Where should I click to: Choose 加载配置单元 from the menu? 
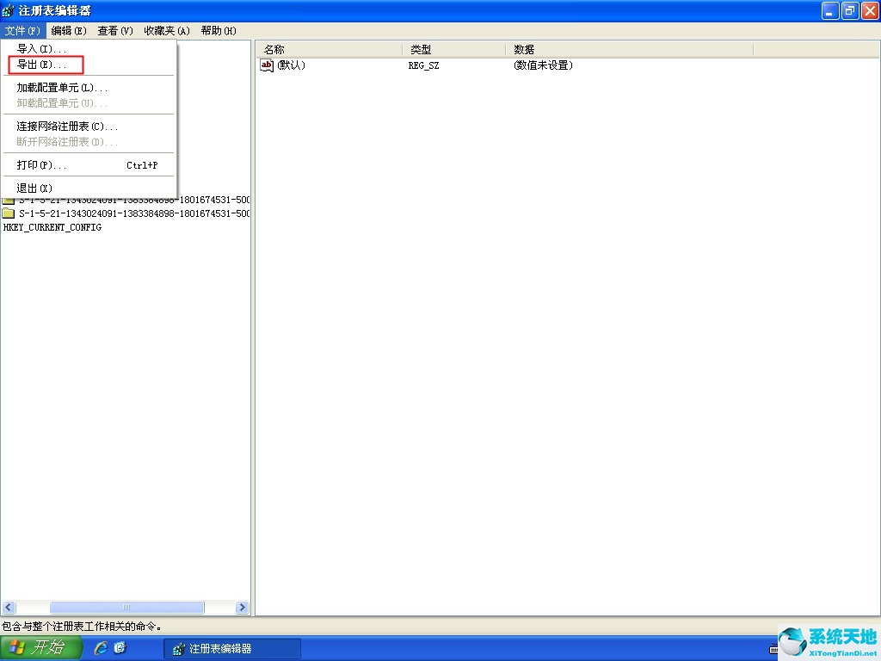click(56, 86)
